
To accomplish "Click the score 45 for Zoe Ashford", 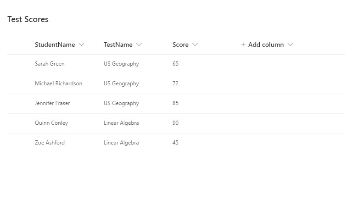I will pyautogui.click(x=176, y=143).
